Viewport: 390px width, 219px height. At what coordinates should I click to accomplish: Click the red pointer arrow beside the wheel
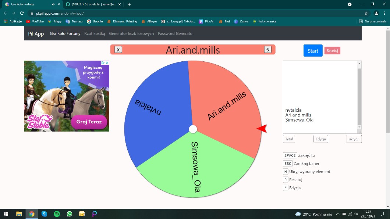262,129
